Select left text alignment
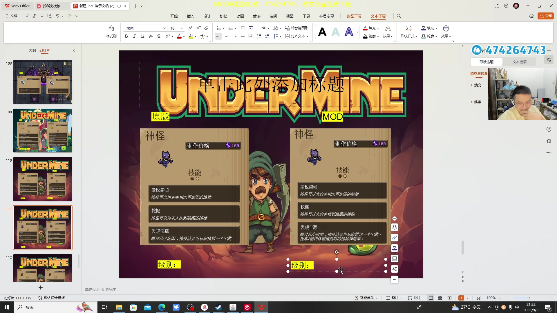Image resolution: width=557 pixels, height=313 pixels. click(218, 36)
